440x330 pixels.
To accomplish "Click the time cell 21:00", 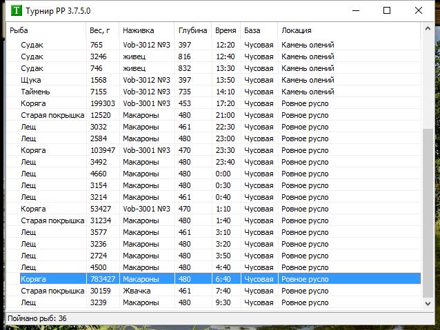I will [x=225, y=115].
